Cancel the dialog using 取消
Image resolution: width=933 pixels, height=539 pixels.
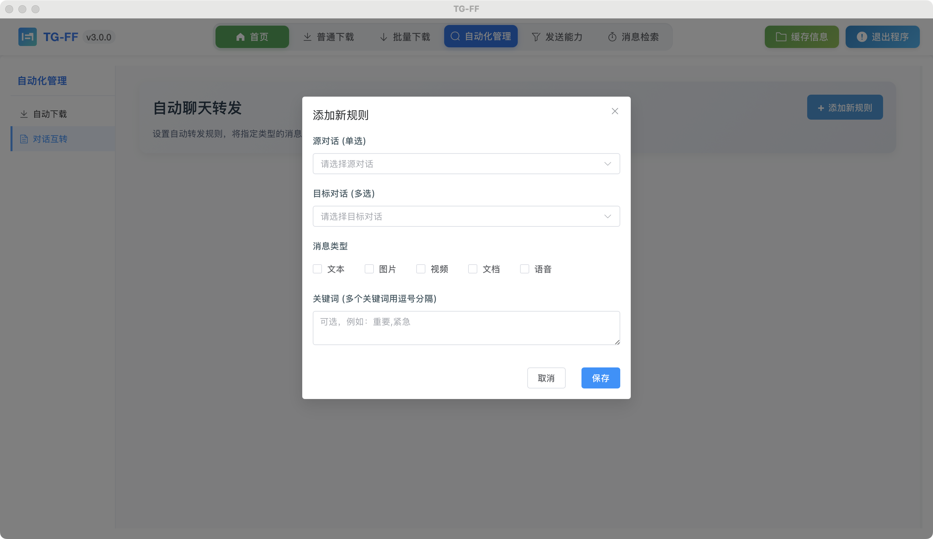(x=546, y=378)
